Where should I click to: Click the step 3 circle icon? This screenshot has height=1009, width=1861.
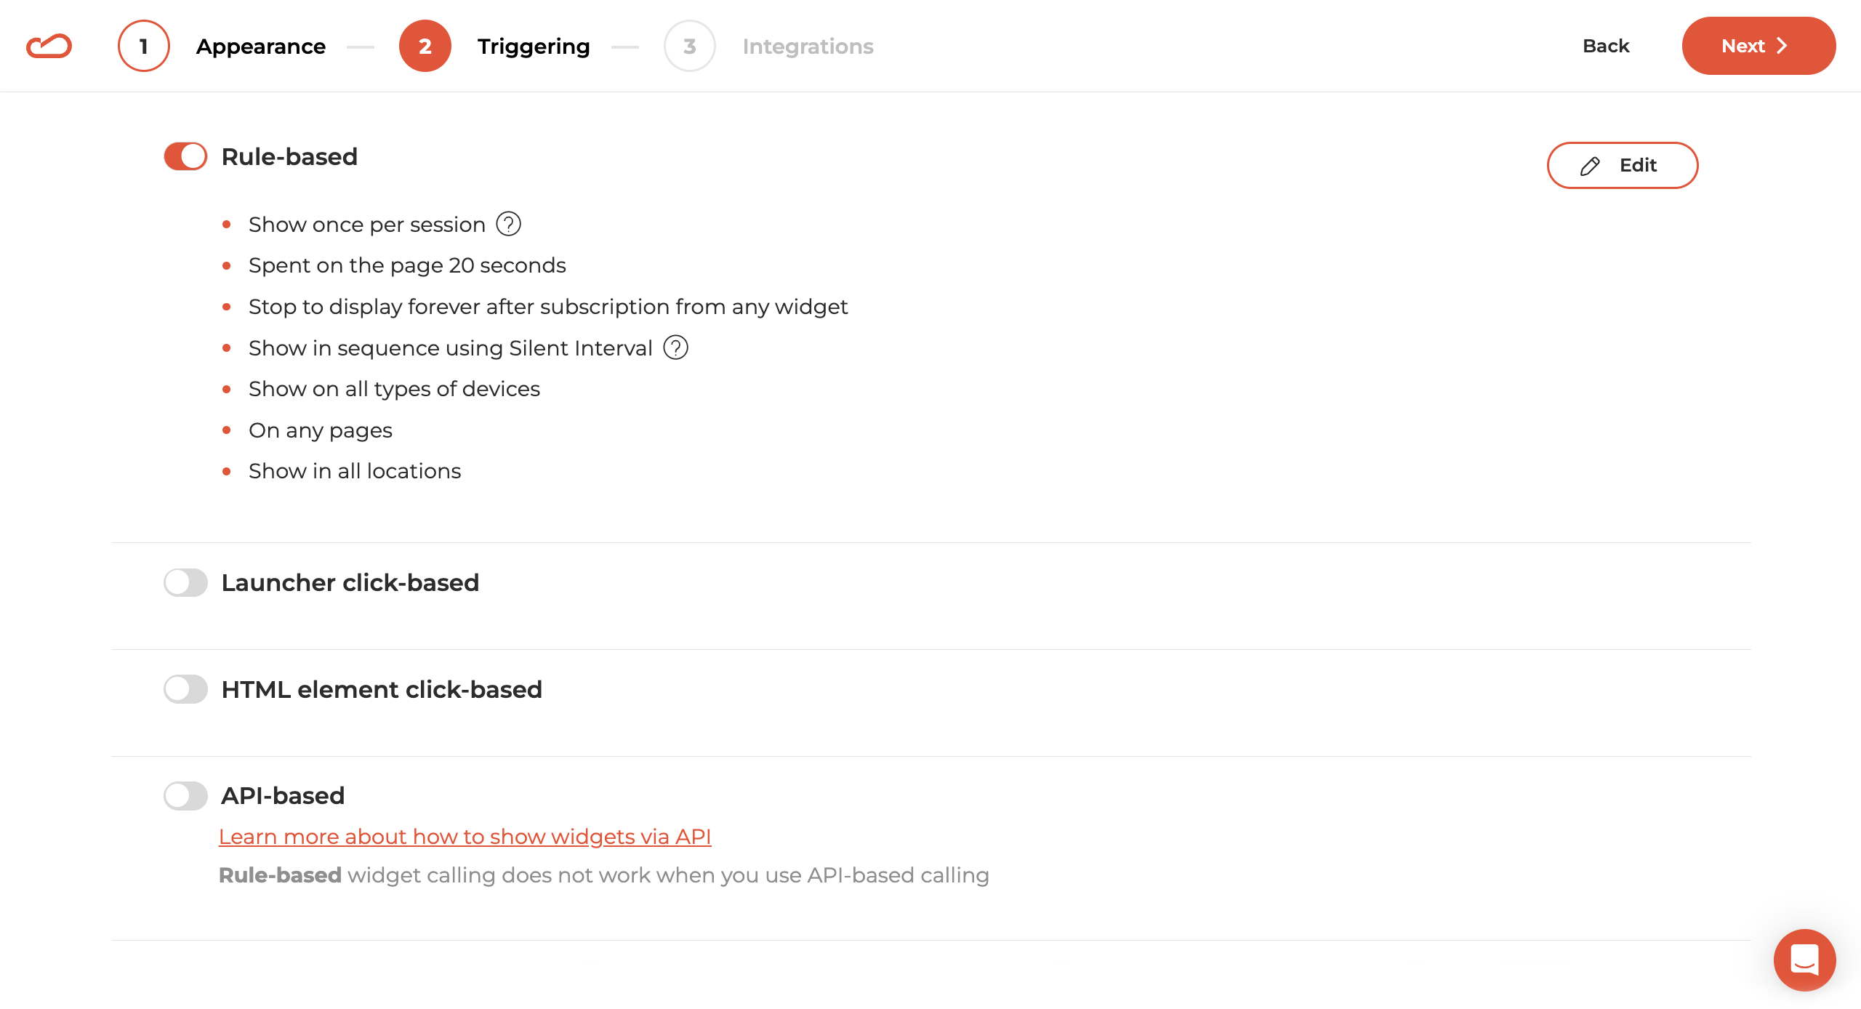coord(690,46)
